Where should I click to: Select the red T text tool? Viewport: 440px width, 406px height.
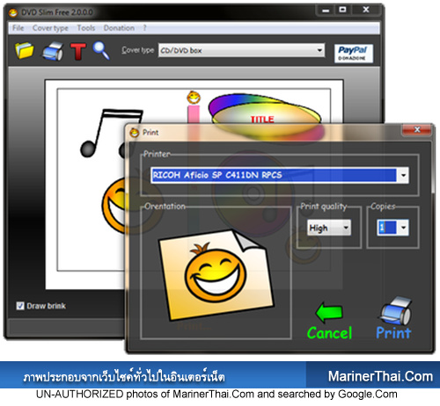point(78,51)
